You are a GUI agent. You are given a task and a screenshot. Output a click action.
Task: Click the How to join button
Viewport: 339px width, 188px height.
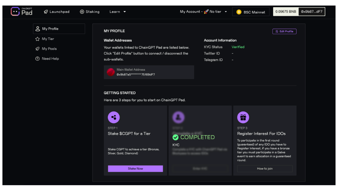point(265,169)
